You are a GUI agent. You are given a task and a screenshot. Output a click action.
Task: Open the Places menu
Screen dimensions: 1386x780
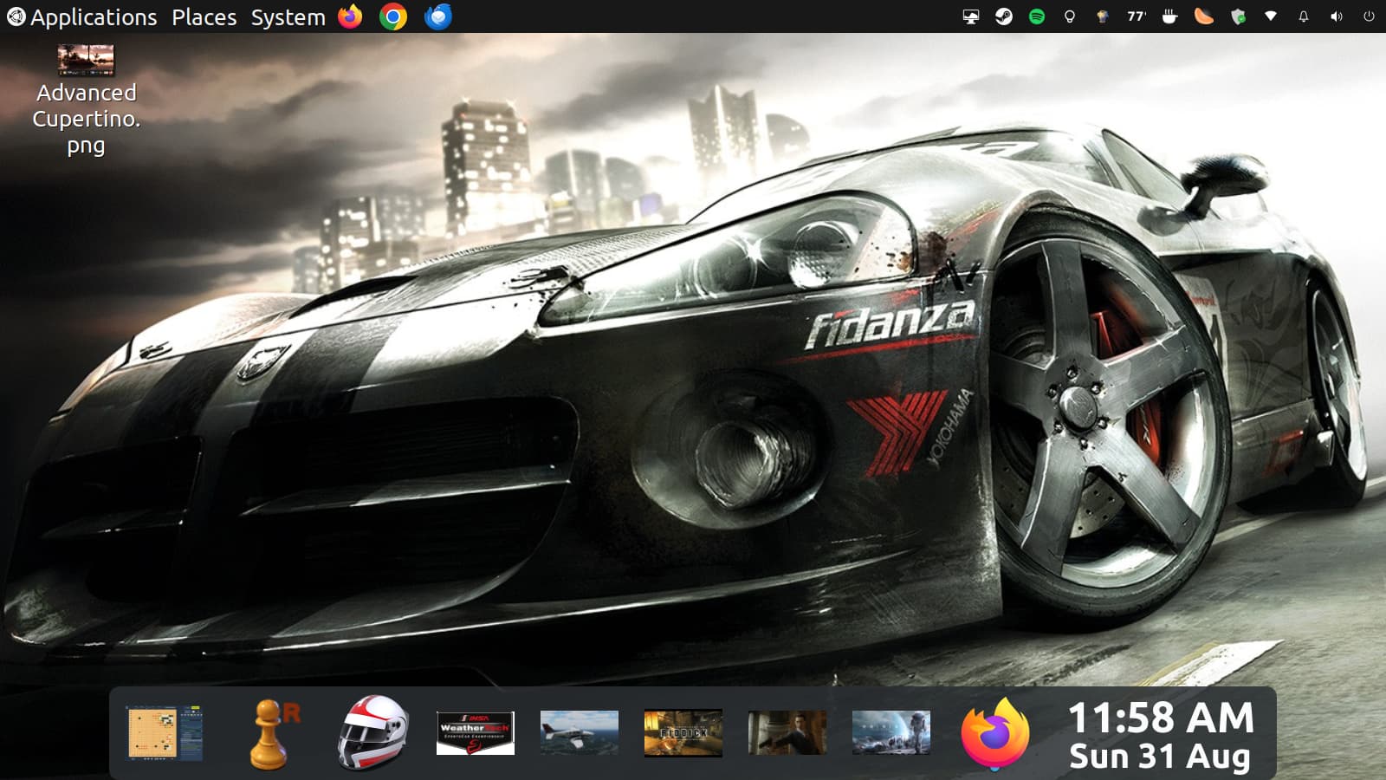[204, 17]
